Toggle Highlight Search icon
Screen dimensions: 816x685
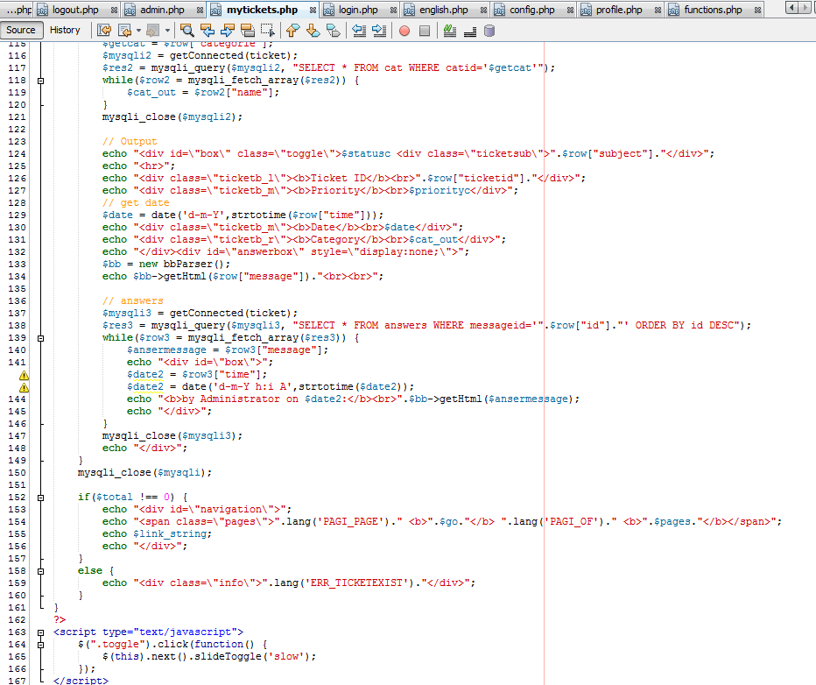coord(247,31)
